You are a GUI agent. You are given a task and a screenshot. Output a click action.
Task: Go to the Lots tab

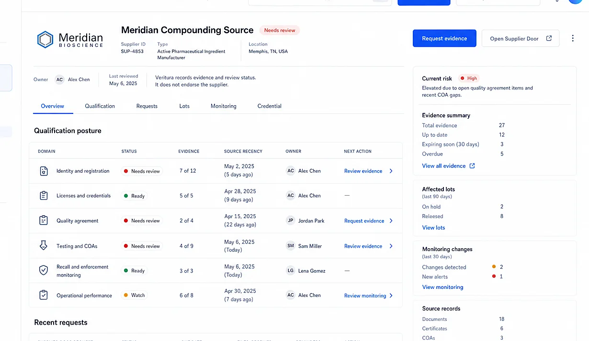click(x=184, y=106)
